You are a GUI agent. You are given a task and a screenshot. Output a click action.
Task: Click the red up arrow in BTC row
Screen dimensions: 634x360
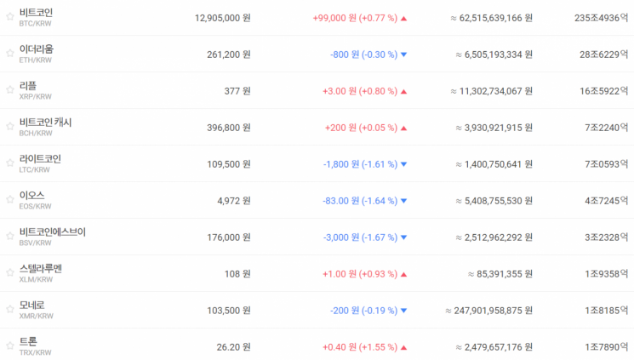(403, 19)
